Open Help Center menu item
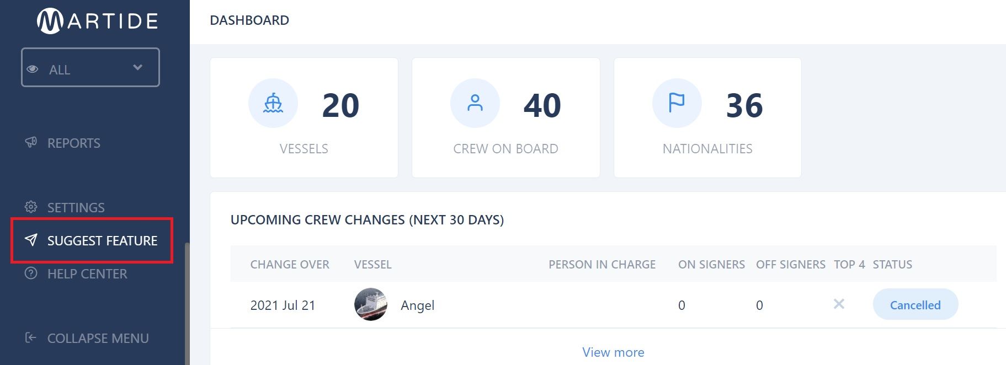This screenshot has width=1006, height=365. [x=87, y=273]
